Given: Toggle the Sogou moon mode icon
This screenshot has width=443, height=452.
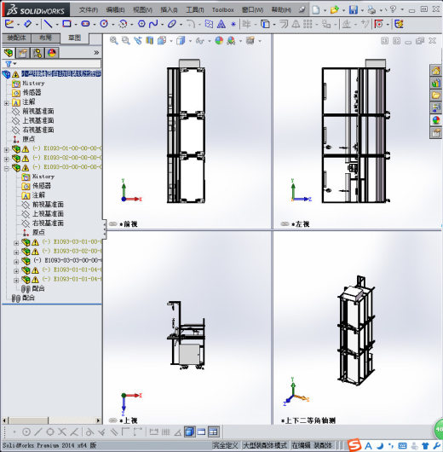Looking at the screenshot, I should [x=380, y=446].
